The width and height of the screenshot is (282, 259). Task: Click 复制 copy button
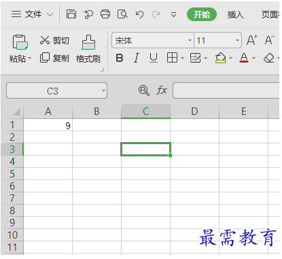point(54,58)
